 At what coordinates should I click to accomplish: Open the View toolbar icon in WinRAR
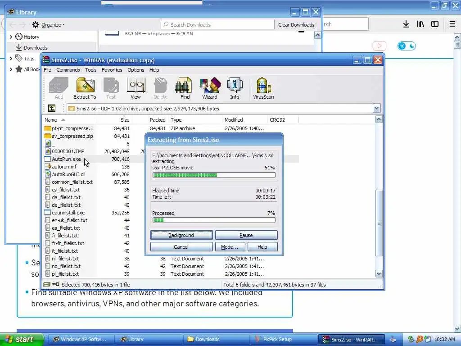(136, 88)
